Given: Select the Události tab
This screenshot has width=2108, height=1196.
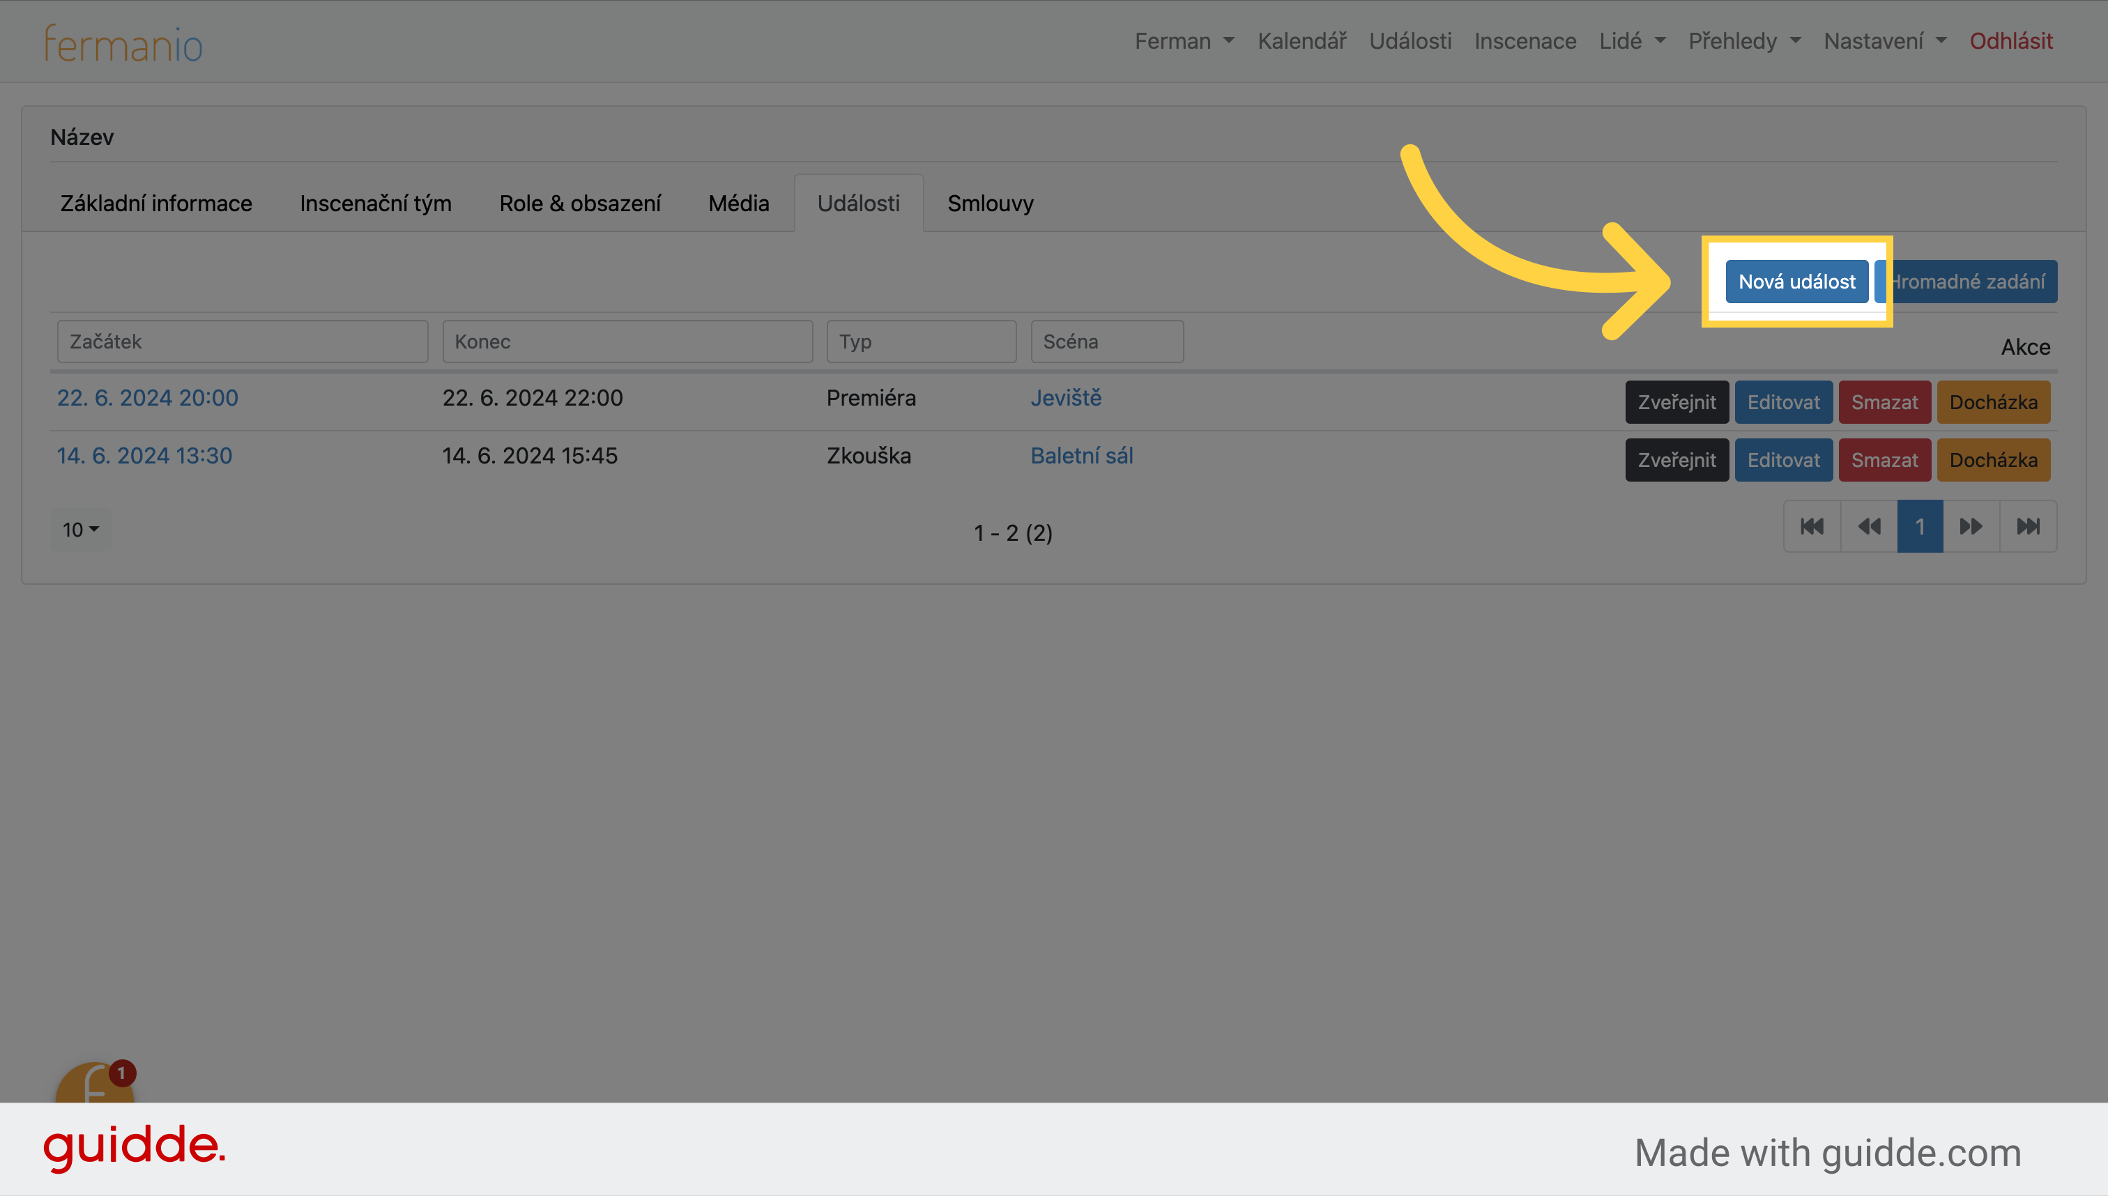Looking at the screenshot, I should (859, 204).
